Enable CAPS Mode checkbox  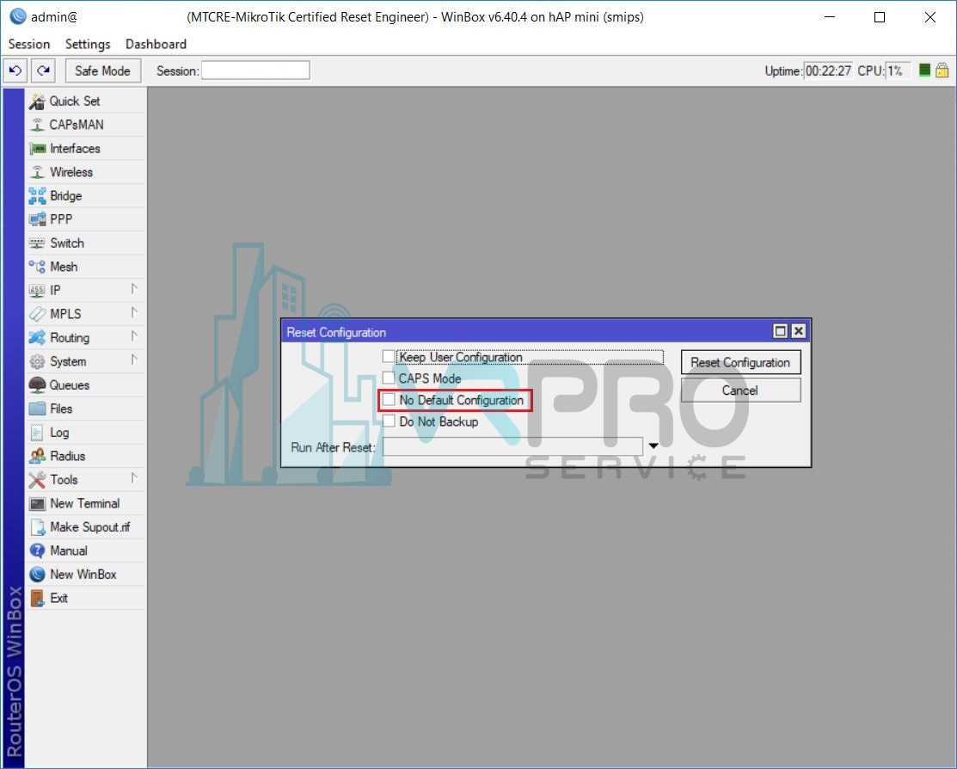coord(388,378)
